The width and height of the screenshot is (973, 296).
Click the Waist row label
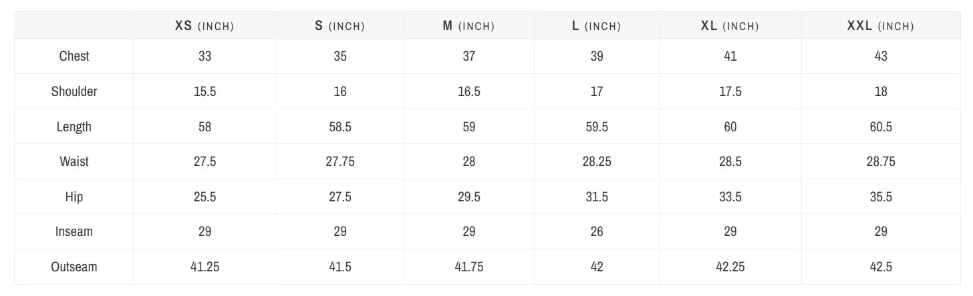click(74, 161)
